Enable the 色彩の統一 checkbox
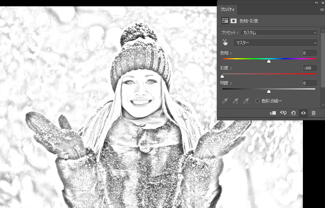 pyautogui.click(x=257, y=101)
